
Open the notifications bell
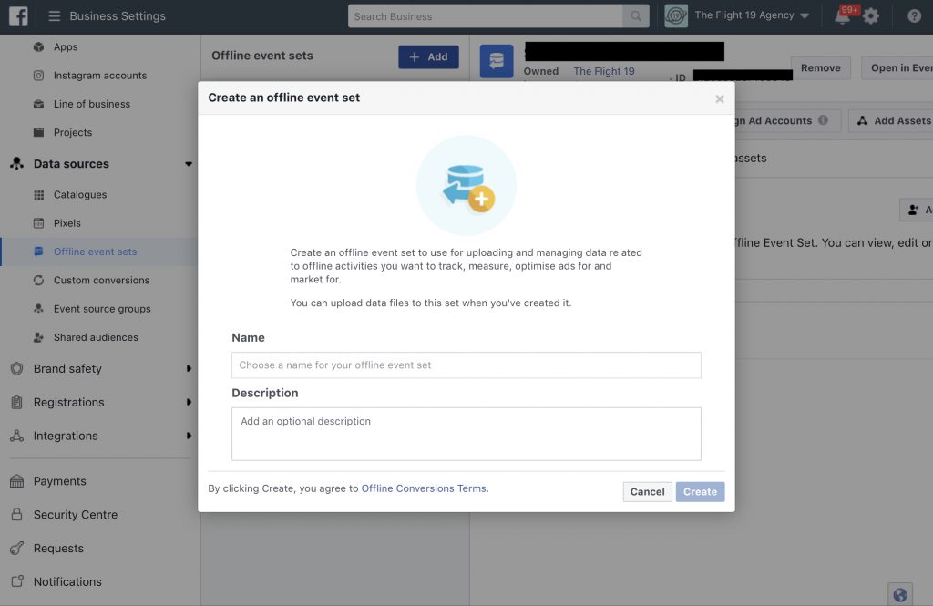(x=842, y=16)
